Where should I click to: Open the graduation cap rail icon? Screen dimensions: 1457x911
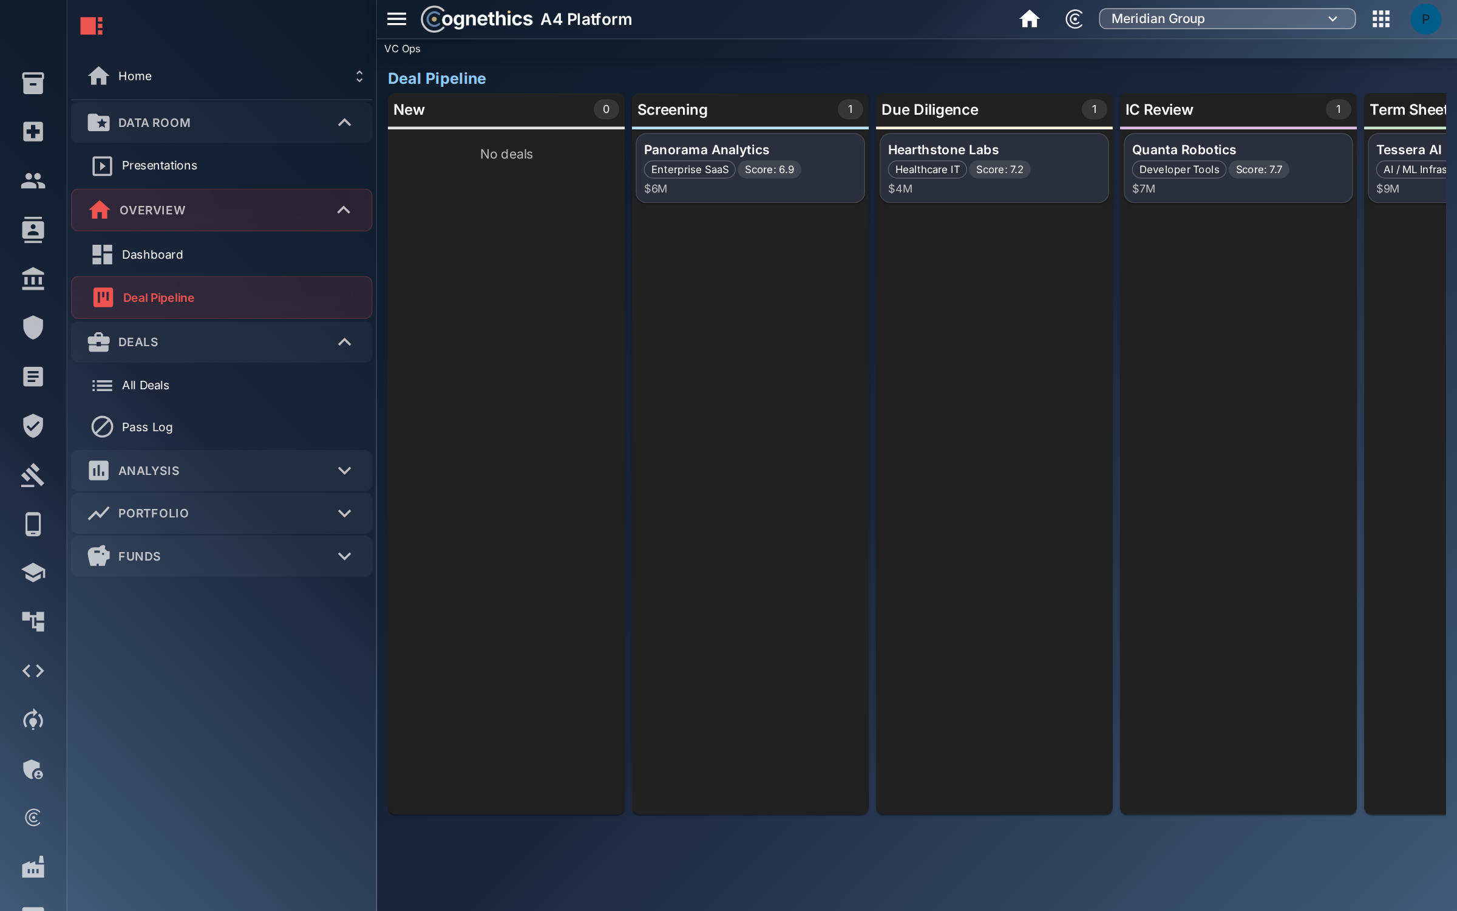(x=33, y=573)
